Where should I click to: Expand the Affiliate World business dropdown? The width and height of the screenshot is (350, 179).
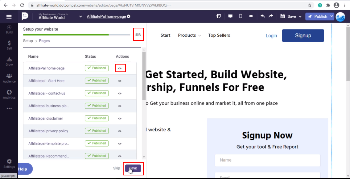coord(81,17)
